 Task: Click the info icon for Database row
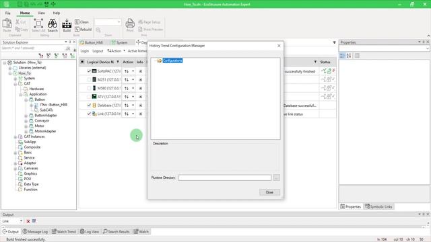pyautogui.click(x=141, y=106)
